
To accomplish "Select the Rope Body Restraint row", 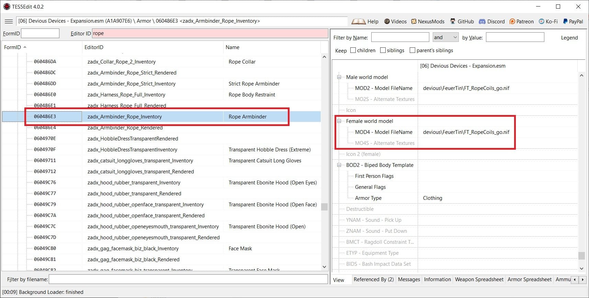I will pos(161,95).
